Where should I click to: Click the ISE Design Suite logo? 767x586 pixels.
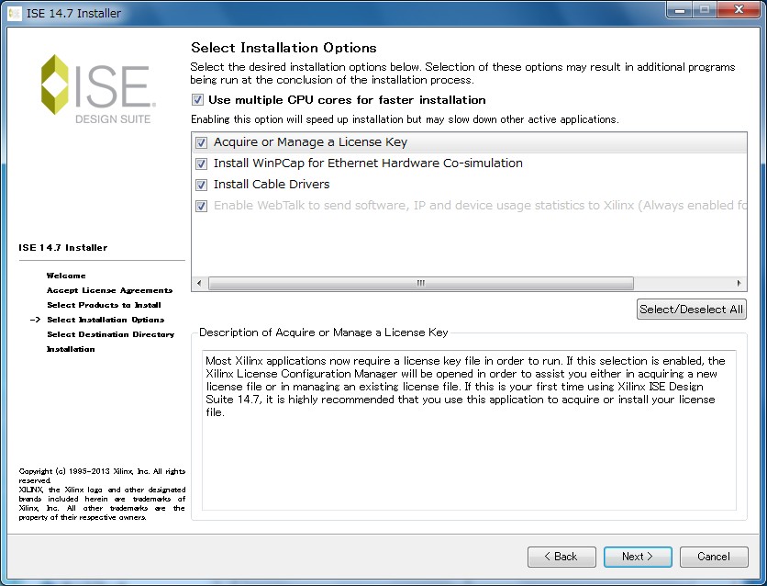point(98,88)
